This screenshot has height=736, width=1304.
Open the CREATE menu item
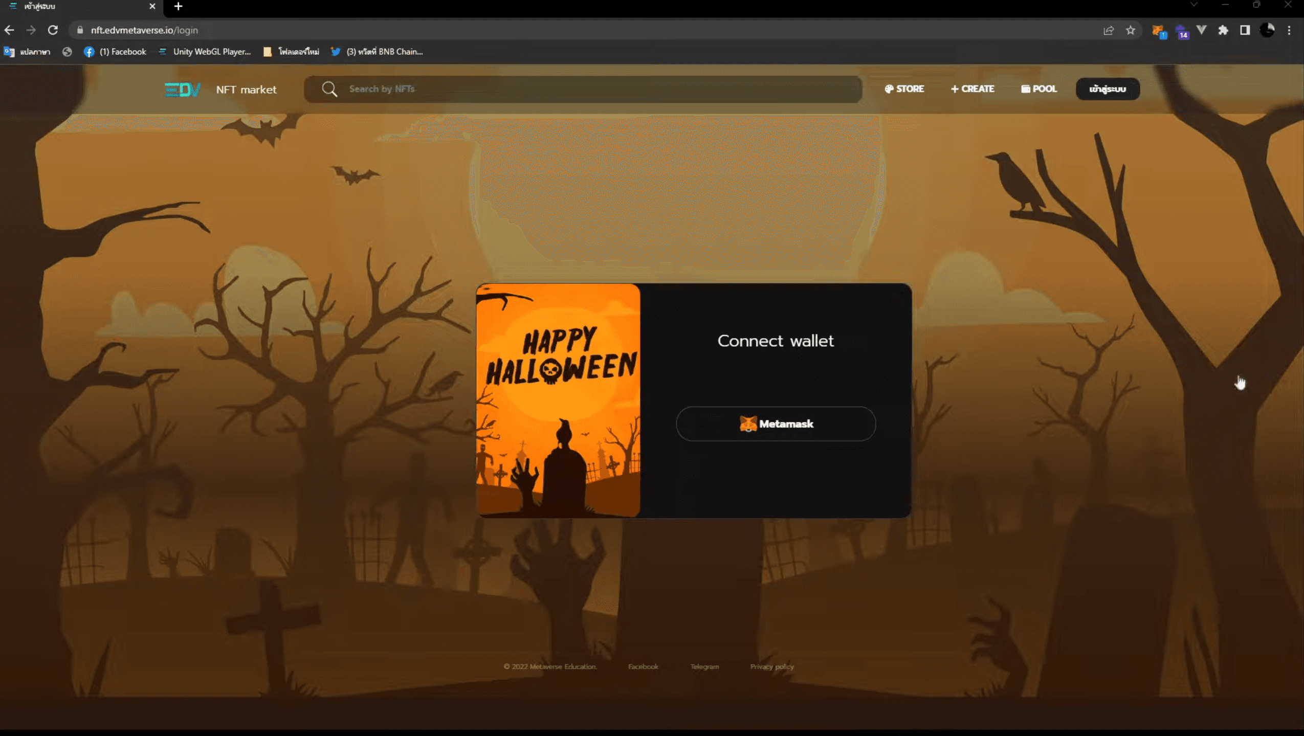(973, 89)
